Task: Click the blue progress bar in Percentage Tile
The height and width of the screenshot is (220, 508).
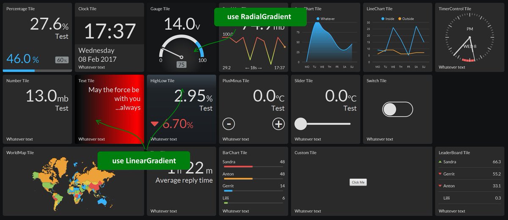Action: (x=19, y=70)
